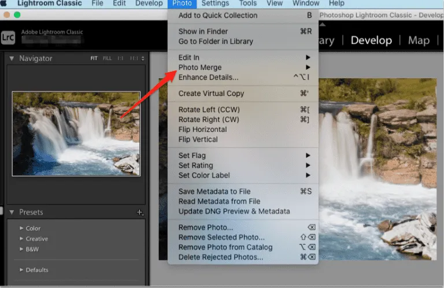Expand the Defaults presets group
Screen dimensions: 444x288
click(x=21, y=269)
